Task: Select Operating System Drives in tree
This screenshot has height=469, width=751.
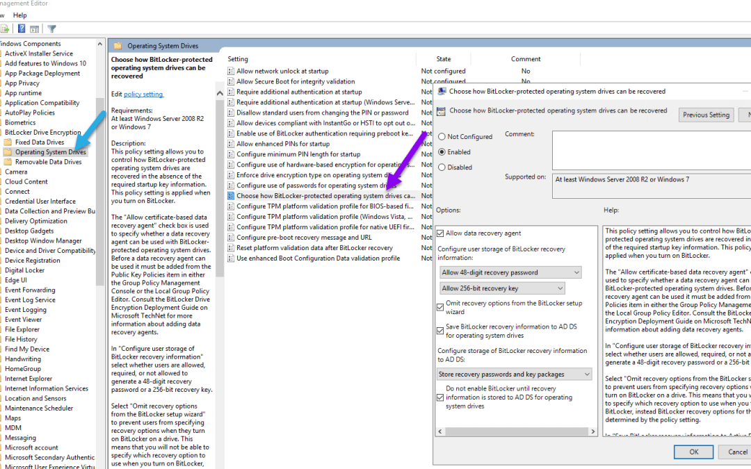Action: tap(50, 152)
